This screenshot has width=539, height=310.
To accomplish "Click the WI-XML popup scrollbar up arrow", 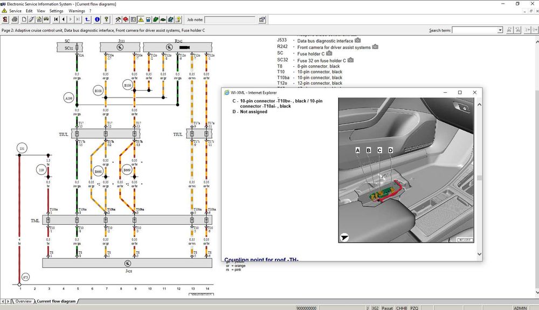I will click(x=479, y=104).
